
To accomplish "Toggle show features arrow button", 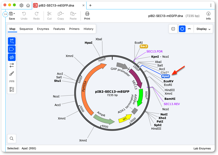I will 12,49.
